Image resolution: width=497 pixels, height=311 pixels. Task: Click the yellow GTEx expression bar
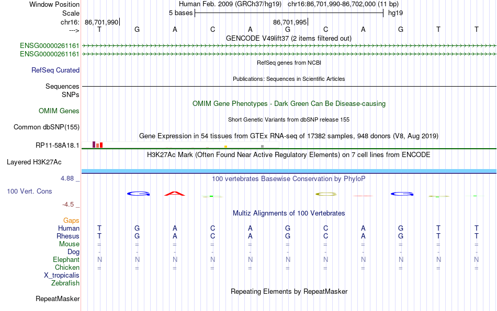(x=225, y=147)
